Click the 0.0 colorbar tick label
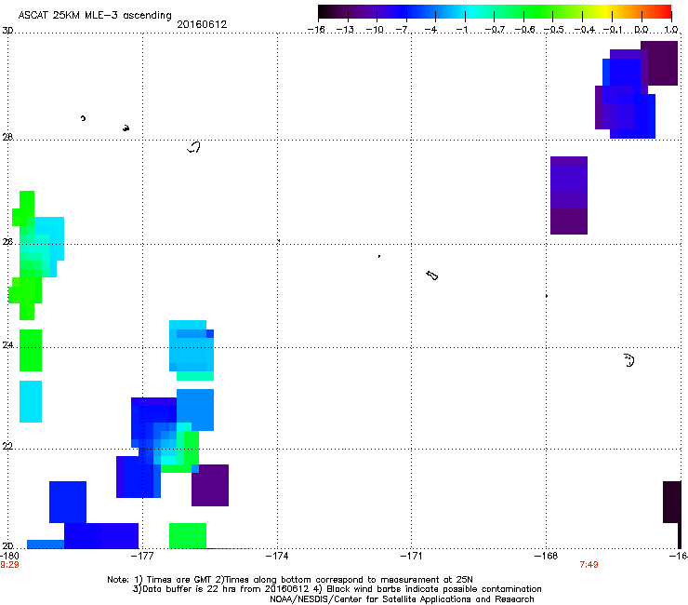 pos(642,30)
